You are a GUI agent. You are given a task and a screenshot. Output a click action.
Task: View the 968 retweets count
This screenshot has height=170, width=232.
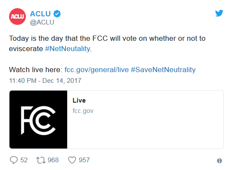[x=53, y=160]
